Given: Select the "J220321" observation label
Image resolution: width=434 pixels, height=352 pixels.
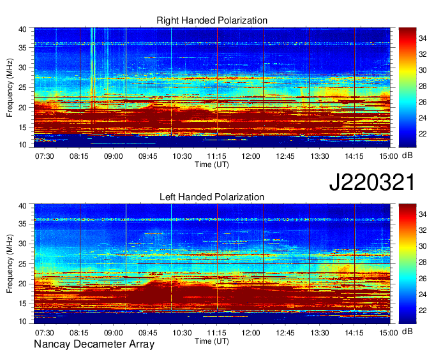Looking at the screenshot, I should (x=372, y=182).
